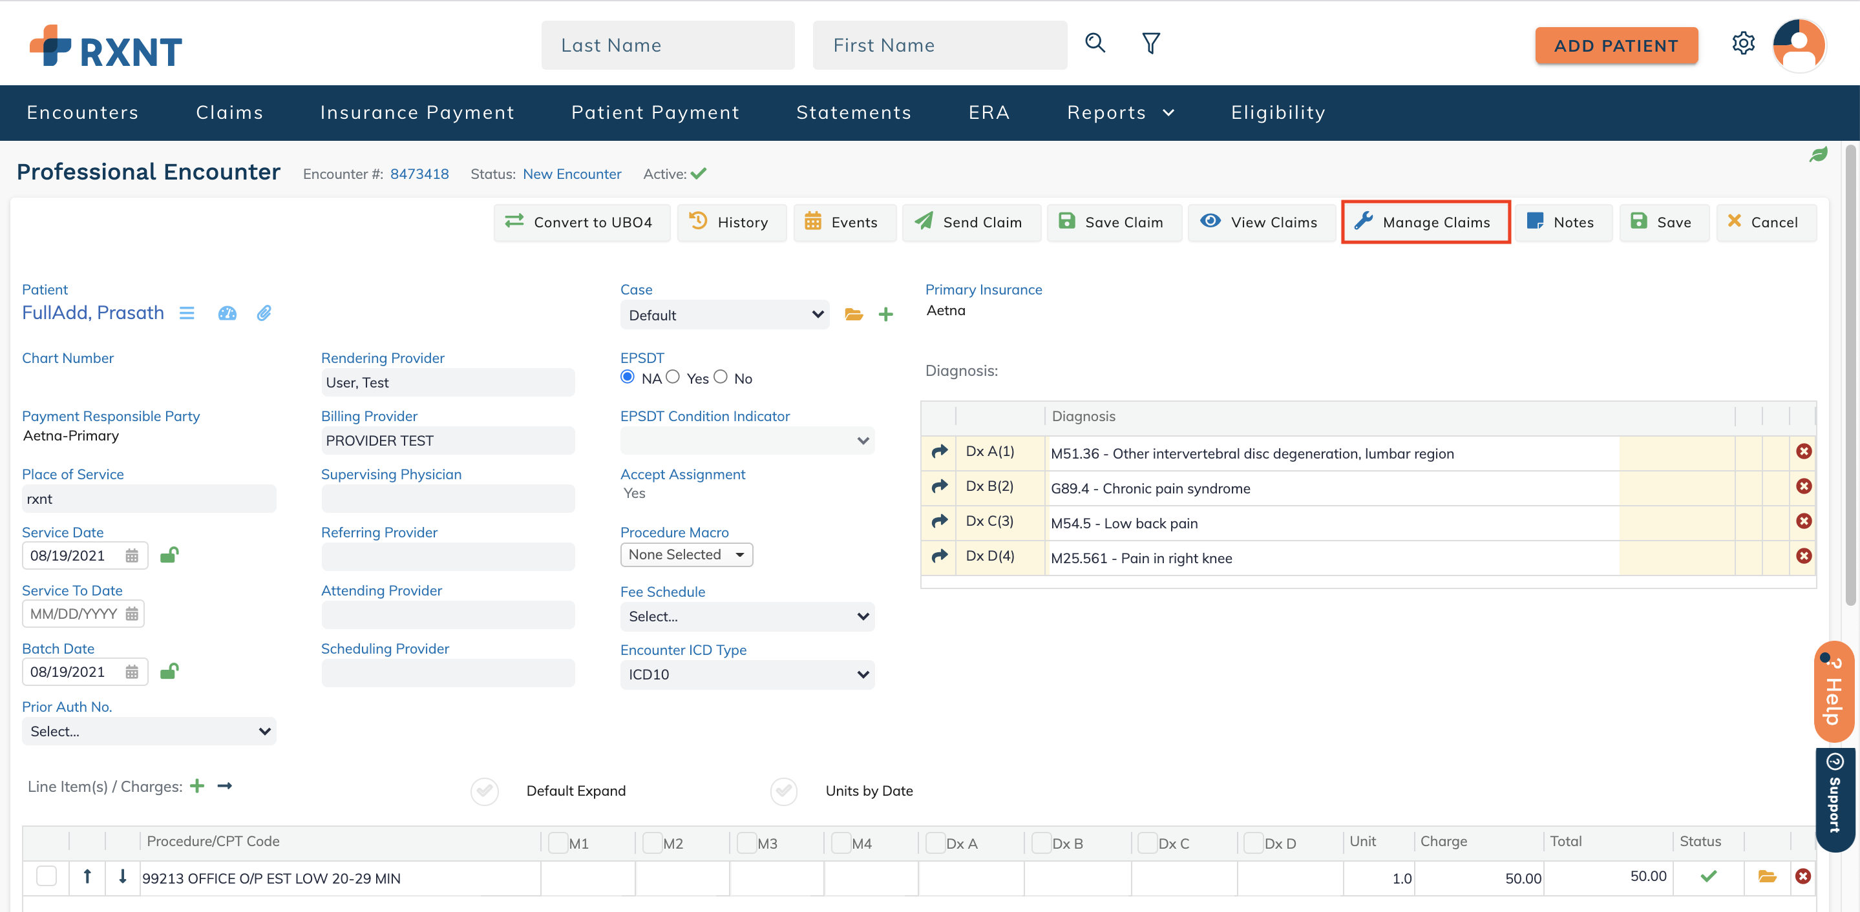Enable the Default Expand checkbox
The image size is (1860, 912).
point(485,791)
